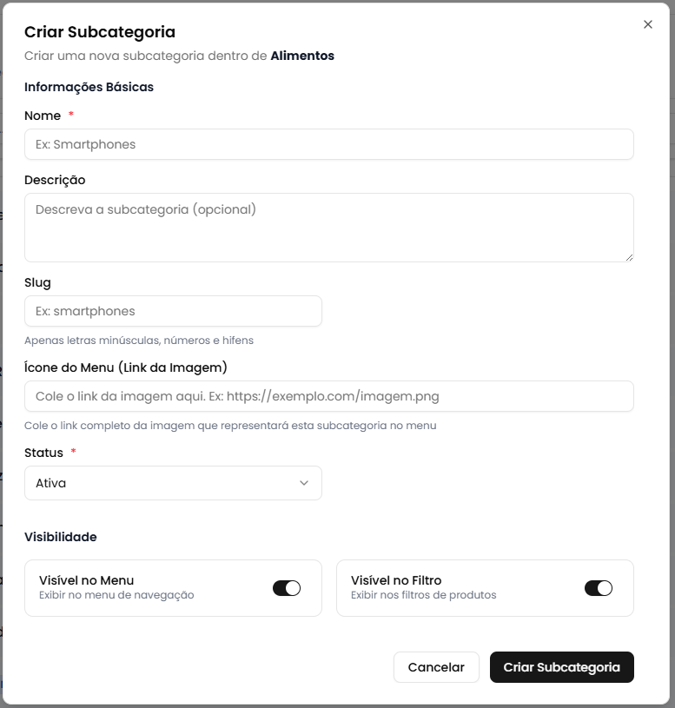Click inside the Descrição textarea
Screen dimensions: 675x708
(x=328, y=227)
